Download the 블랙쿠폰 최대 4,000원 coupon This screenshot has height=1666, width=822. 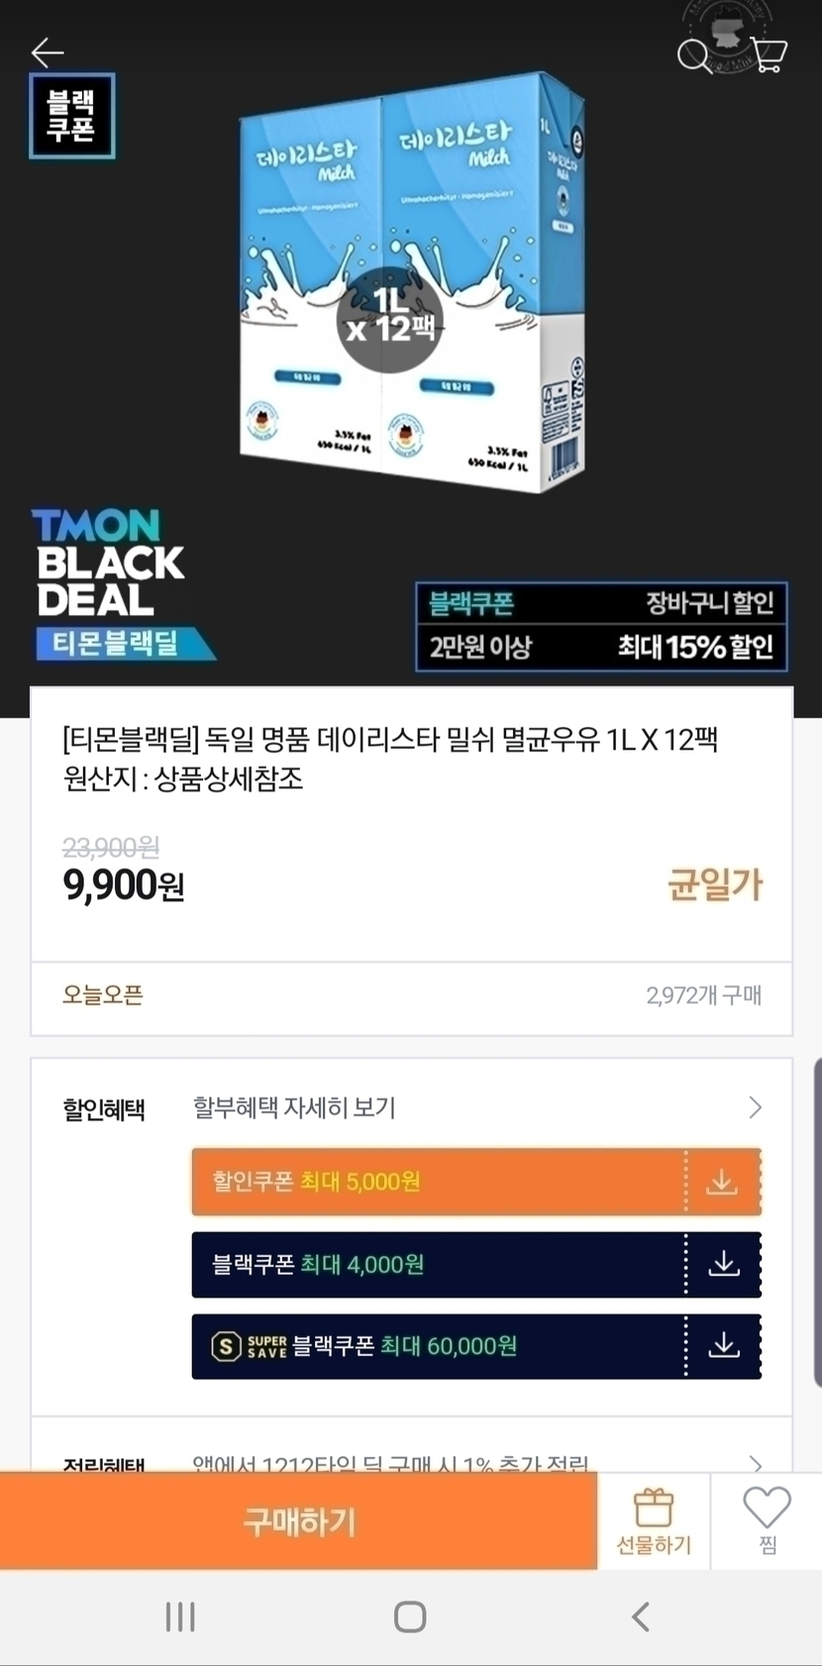point(724,1264)
